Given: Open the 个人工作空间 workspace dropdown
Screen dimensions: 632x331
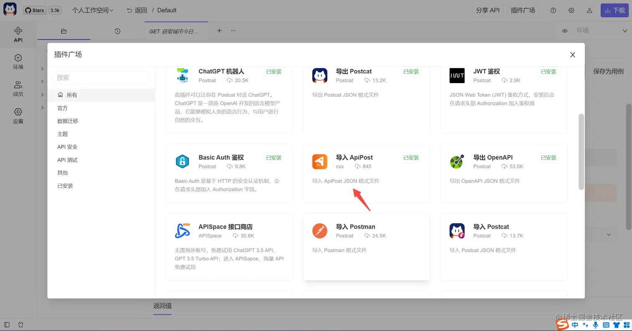Looking at the screenshot, I should [93, 10].
